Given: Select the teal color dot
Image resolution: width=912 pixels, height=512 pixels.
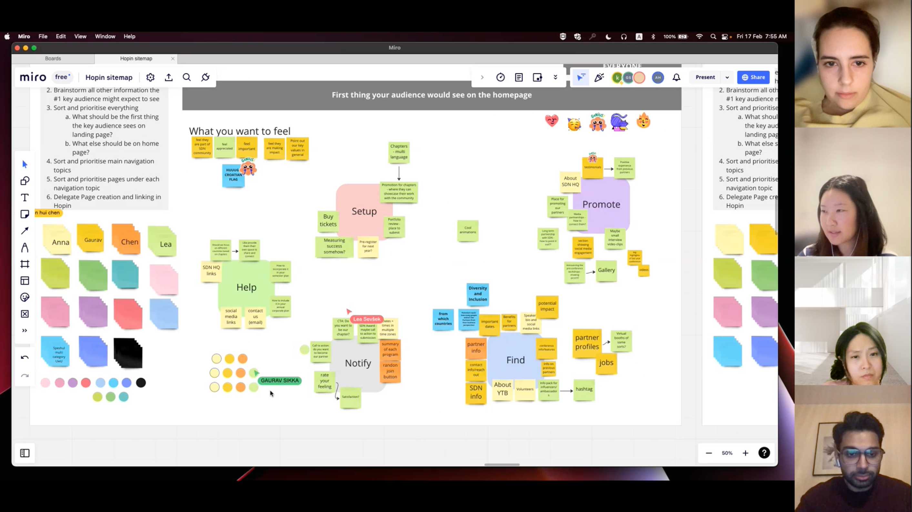Looking at the screenshot, I should (124, 396).
